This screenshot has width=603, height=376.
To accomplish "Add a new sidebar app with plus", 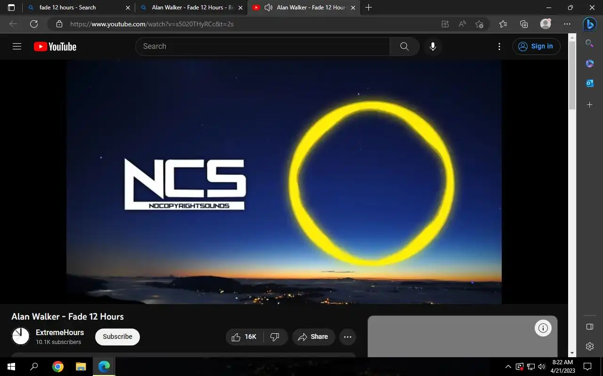I will click(x=589, y=104).
